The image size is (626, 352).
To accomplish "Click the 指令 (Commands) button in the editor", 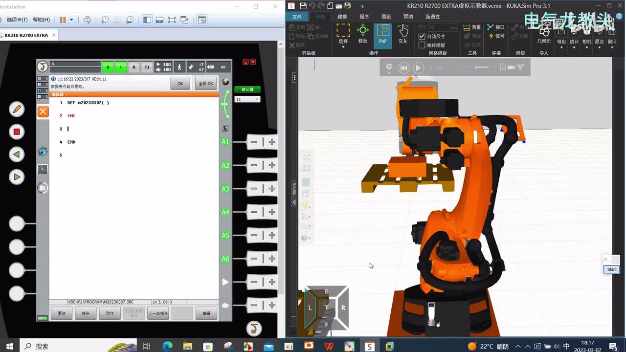I will pyautogui.click(x=86, y=313).
